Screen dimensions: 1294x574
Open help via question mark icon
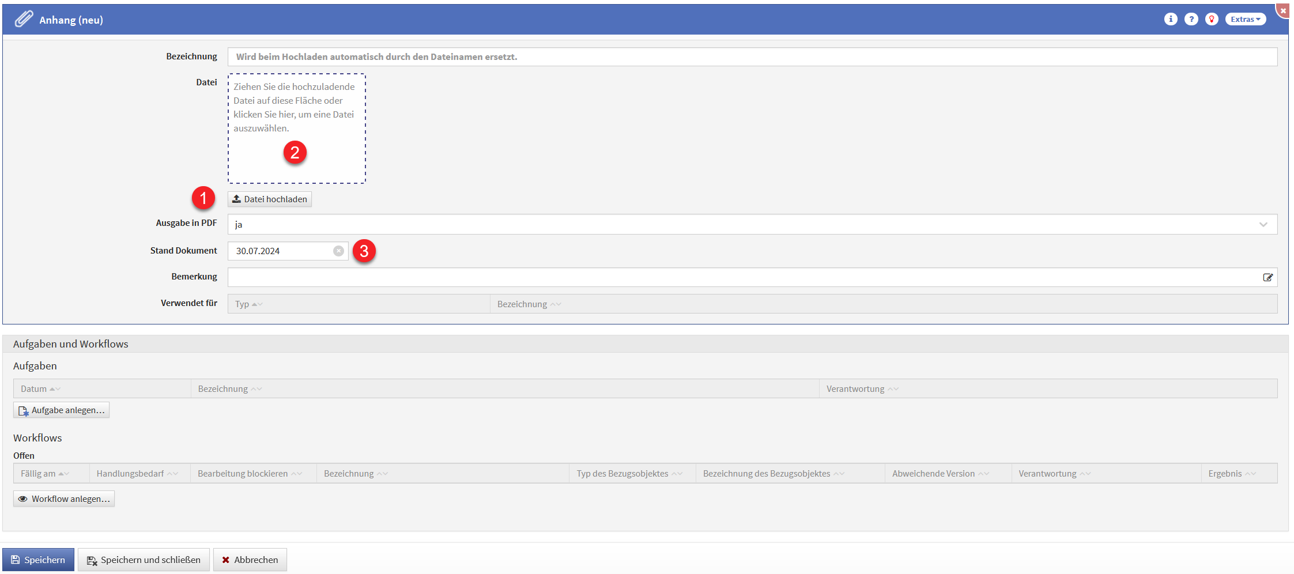pos(1191,19)
